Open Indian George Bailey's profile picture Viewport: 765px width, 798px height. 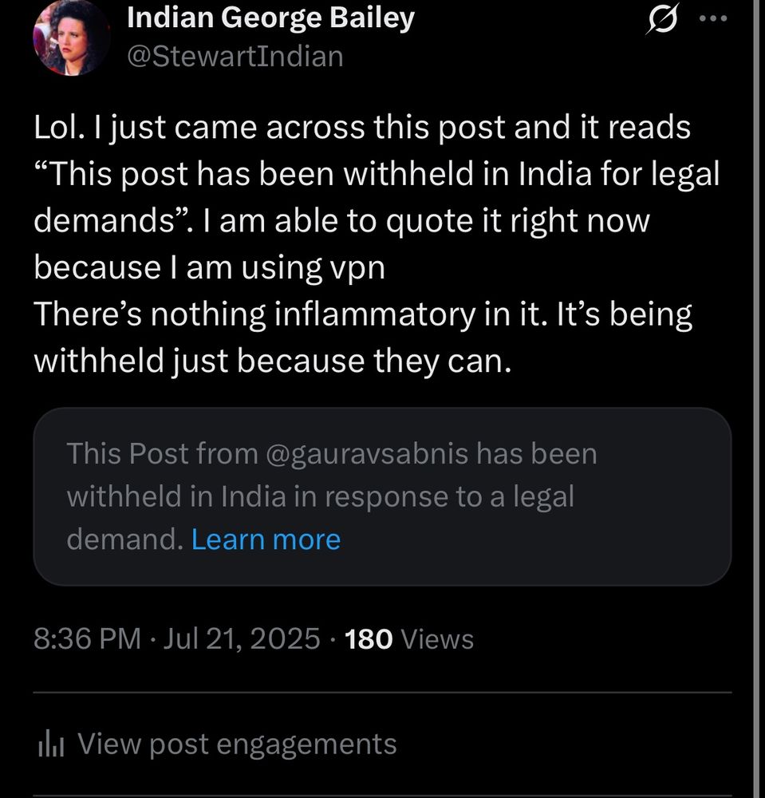point(69,37)
